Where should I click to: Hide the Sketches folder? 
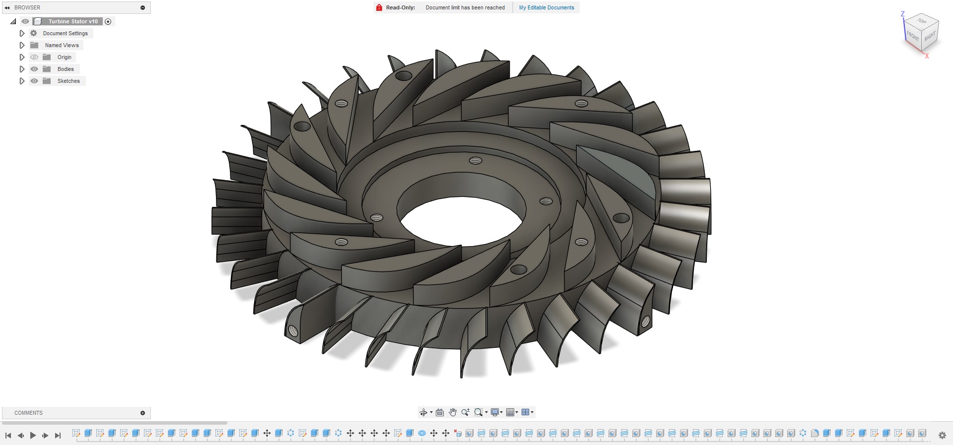coord(34,81)
